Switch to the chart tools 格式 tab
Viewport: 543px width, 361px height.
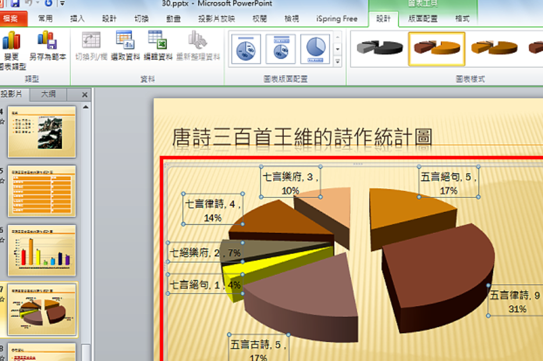(x=462, y=19)
